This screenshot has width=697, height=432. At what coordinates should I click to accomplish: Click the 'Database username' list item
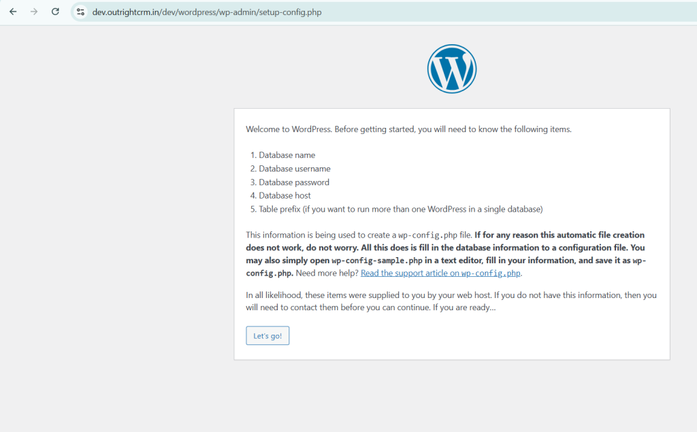click(x=294, y=169)
